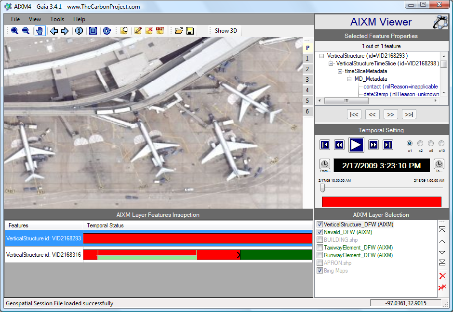Screen dimensions: 453x312
Task: Remove all layers double red X
Action: (442, 287)
